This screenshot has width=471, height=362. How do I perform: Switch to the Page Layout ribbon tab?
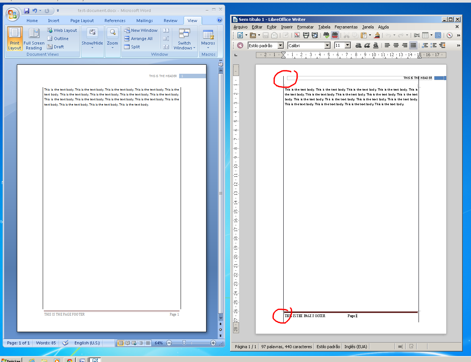click(82, 21)
